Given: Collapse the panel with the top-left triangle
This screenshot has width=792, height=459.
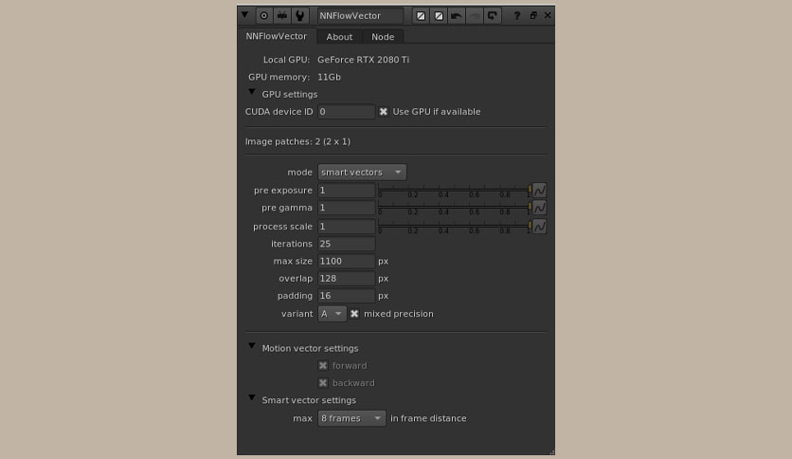Looking at the screenshot, I should [x=245, y=15].
